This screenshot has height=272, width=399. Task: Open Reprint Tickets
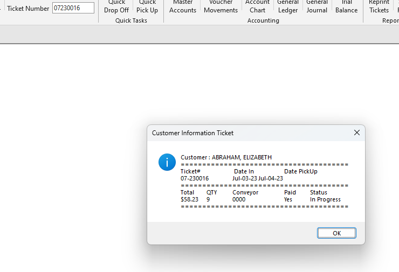pyautogui.click(x=379, y=6)
